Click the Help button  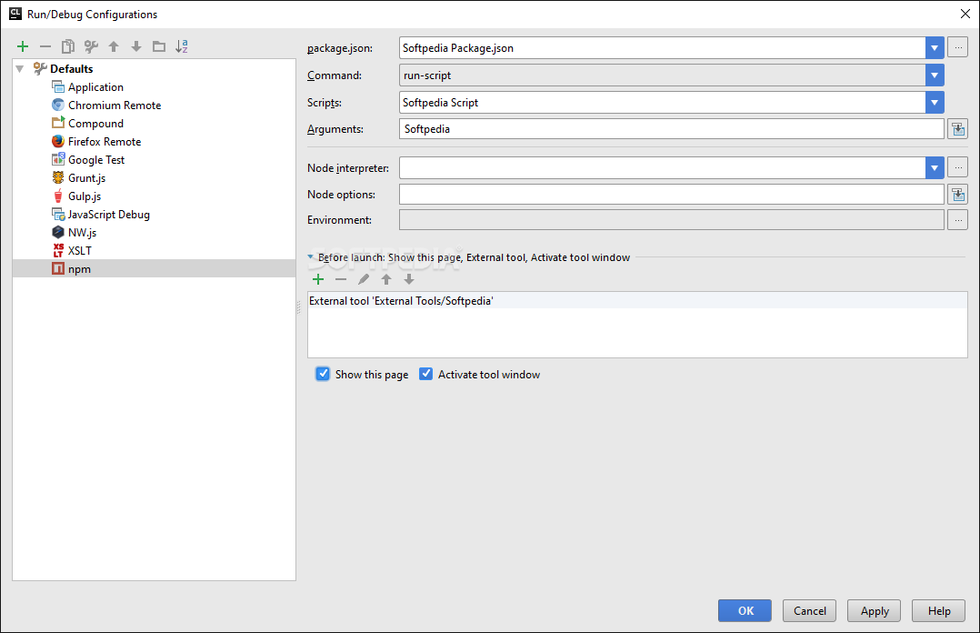(938, 610)
